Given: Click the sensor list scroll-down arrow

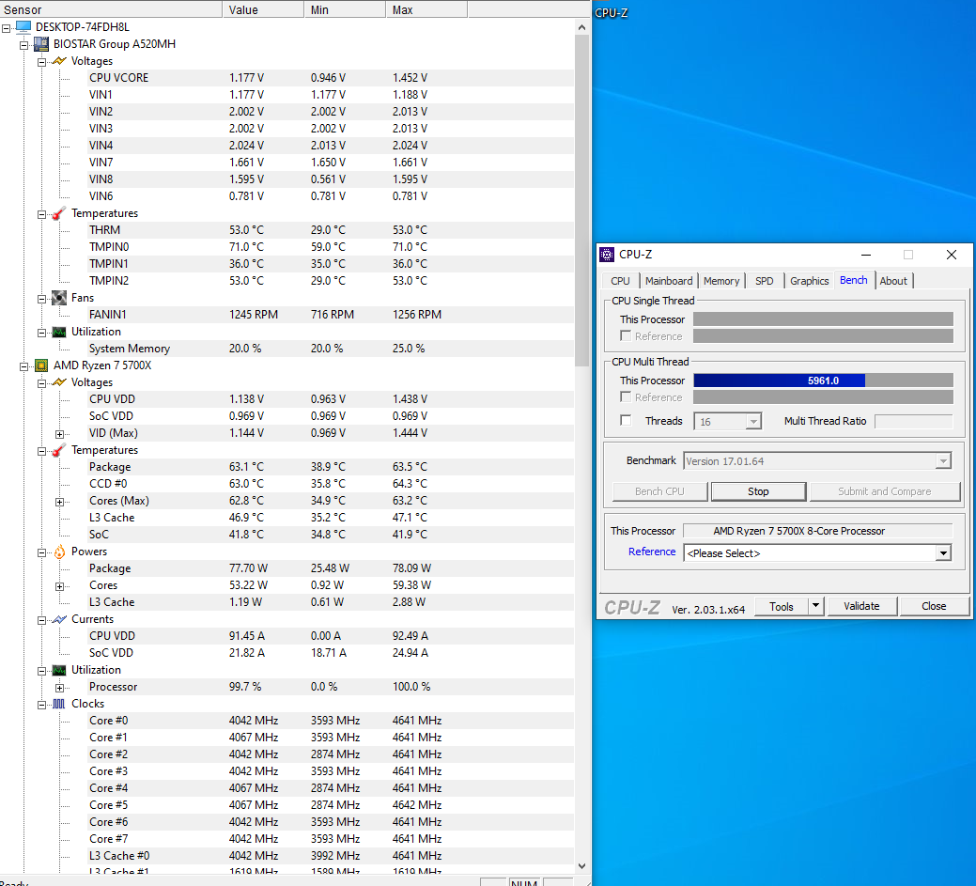Looking at the screenshot, I should click(x=581, y=866).
